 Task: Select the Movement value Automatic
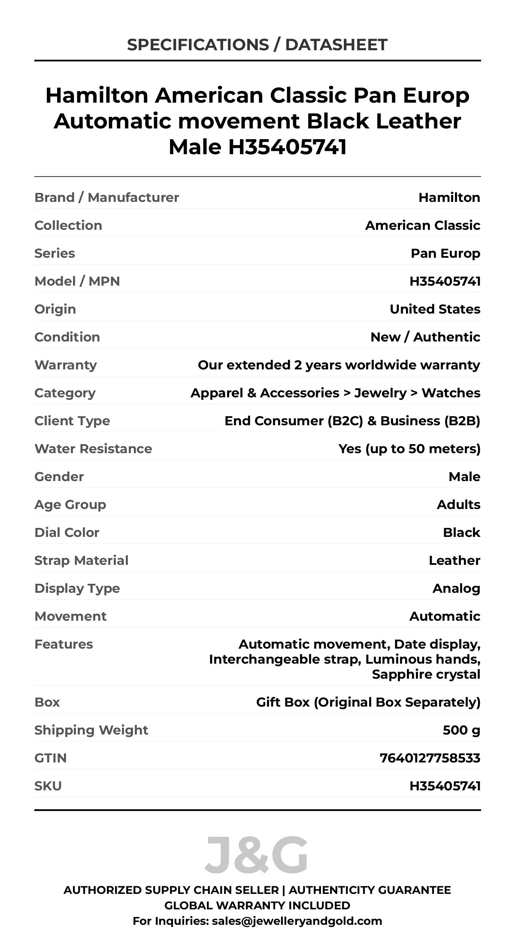tap(445, 616)
